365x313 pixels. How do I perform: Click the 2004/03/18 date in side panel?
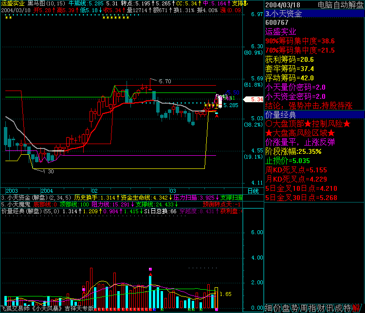(x=282, y=4)
